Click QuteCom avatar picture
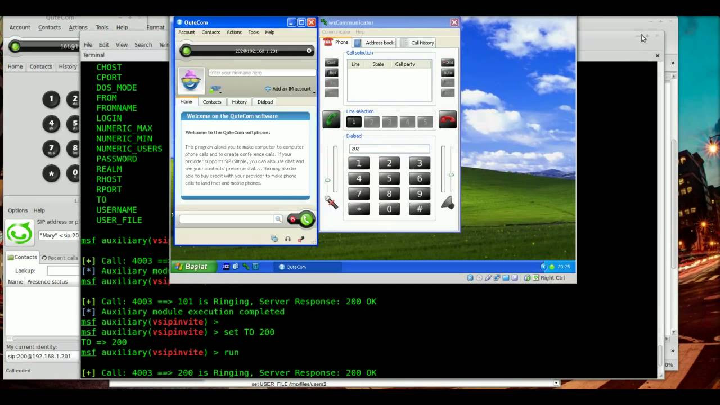 (191, 81)
